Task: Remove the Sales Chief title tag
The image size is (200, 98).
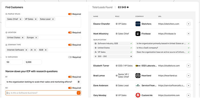Action: 20,19
